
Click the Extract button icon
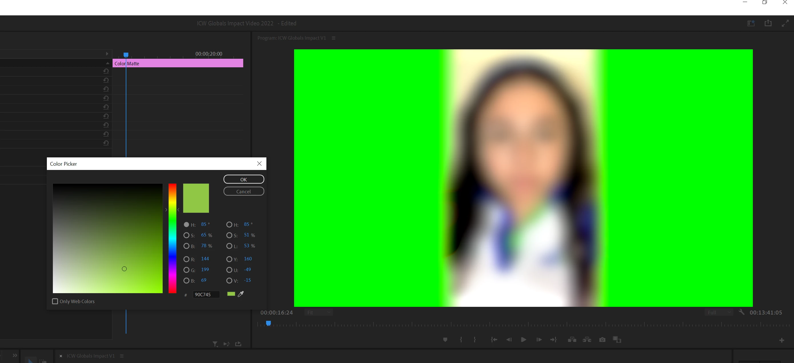[587, 340]
